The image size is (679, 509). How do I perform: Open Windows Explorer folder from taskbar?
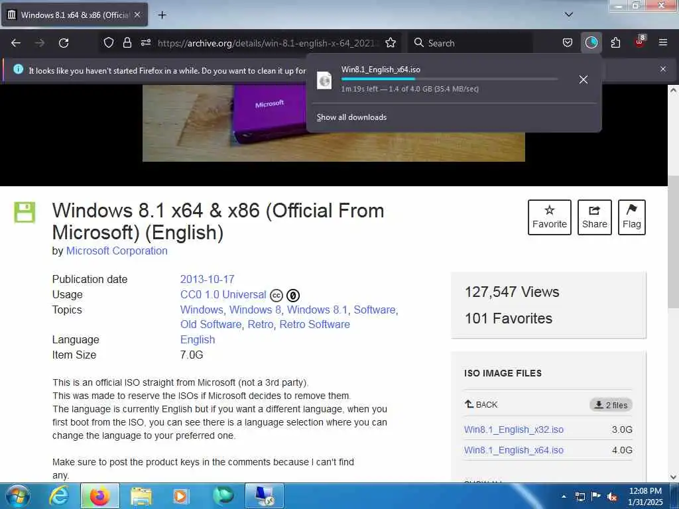click(x=141, y=496)
